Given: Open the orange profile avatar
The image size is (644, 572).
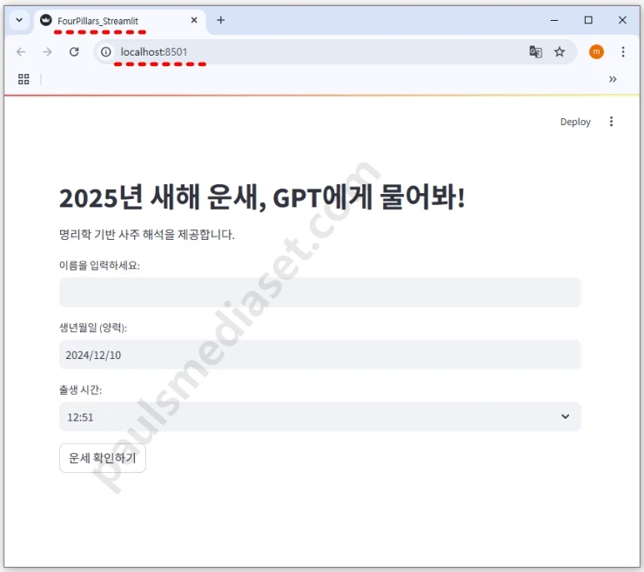Looking at the screenshot, I should [596, 51].
